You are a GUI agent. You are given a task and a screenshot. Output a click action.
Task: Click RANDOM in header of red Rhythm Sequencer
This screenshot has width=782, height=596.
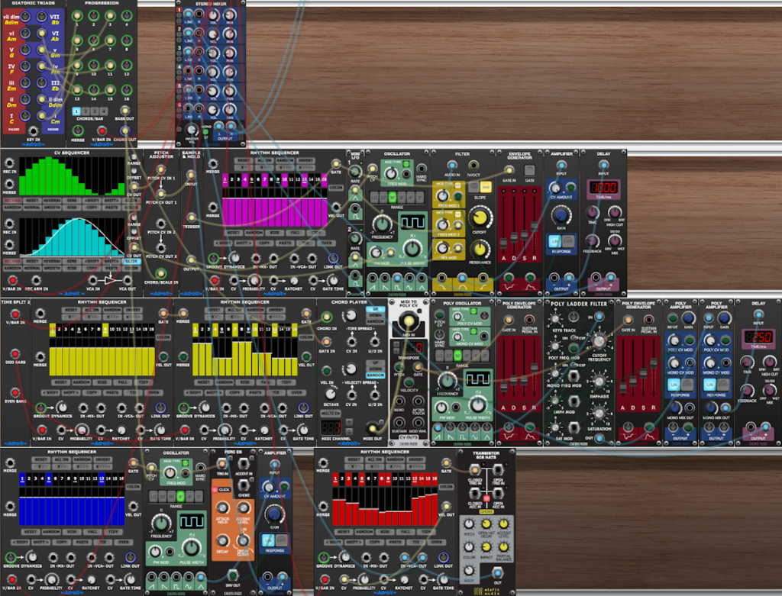coord(395,459)
